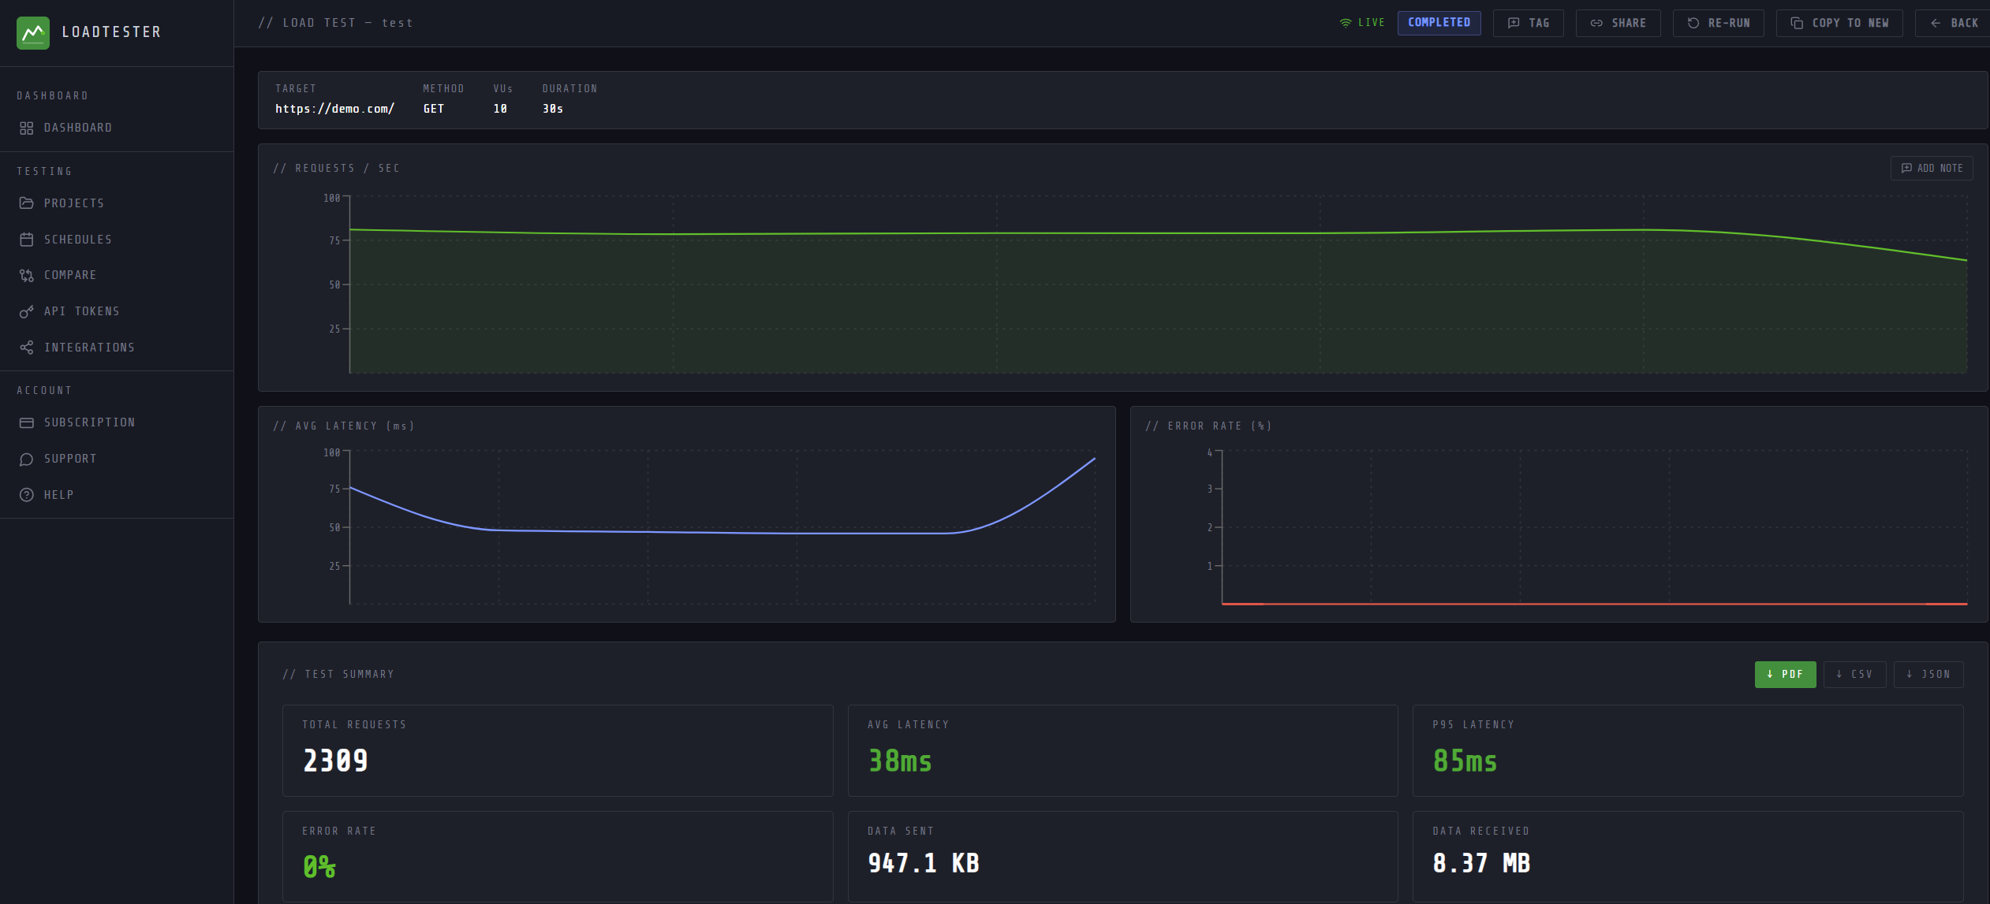The height and width of the screenshot is (904, 1990).
Task: Copy the test to a new configuration
Action: tap(1839, 23)
